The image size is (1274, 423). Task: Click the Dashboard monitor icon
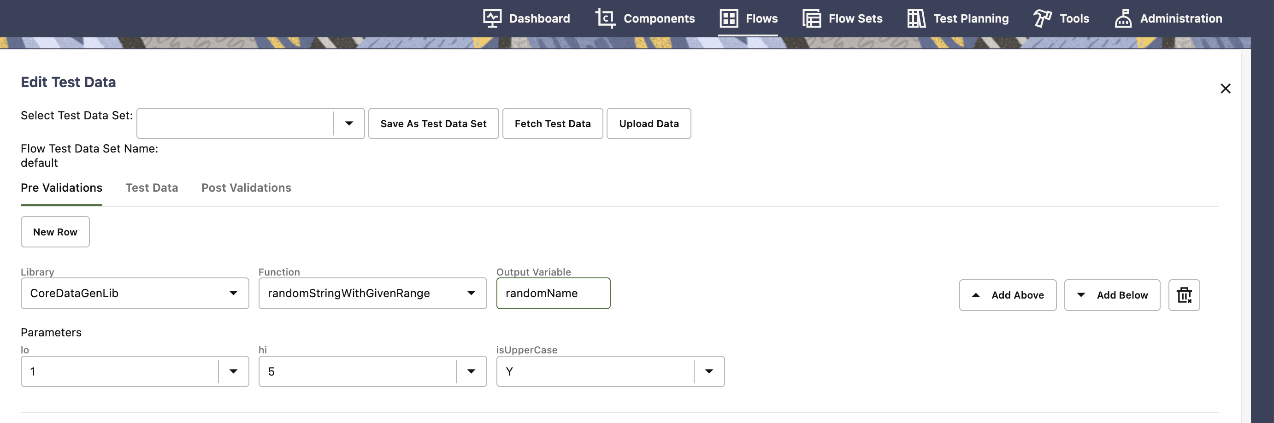click(492, 18)
